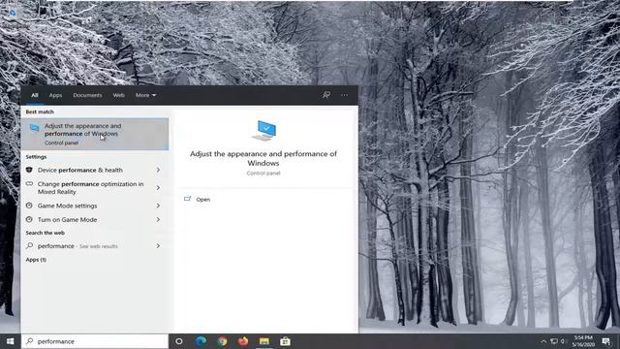Switch to the Web search tab
The width and height of the screenshot is (620, 349).
[x=118, y=95]
